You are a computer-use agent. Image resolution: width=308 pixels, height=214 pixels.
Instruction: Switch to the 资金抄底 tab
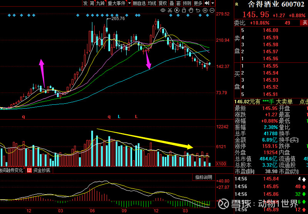pyautogui.click(x=42, y=170)
